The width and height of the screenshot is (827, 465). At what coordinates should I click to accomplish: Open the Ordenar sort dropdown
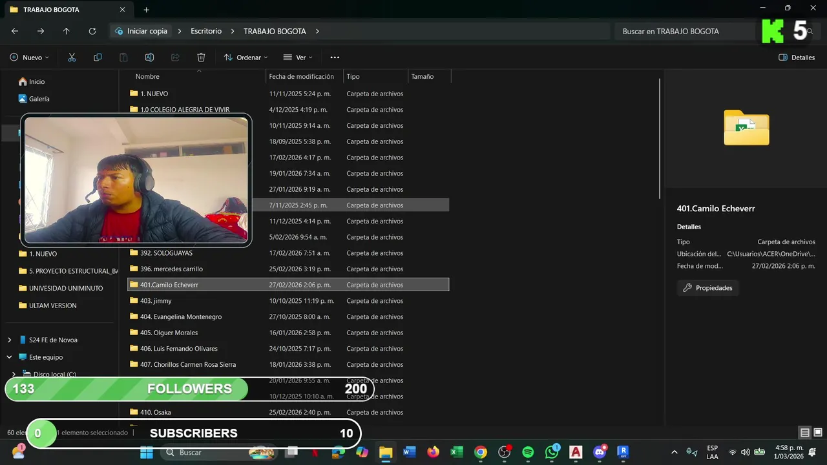click(x=246, y=57)
